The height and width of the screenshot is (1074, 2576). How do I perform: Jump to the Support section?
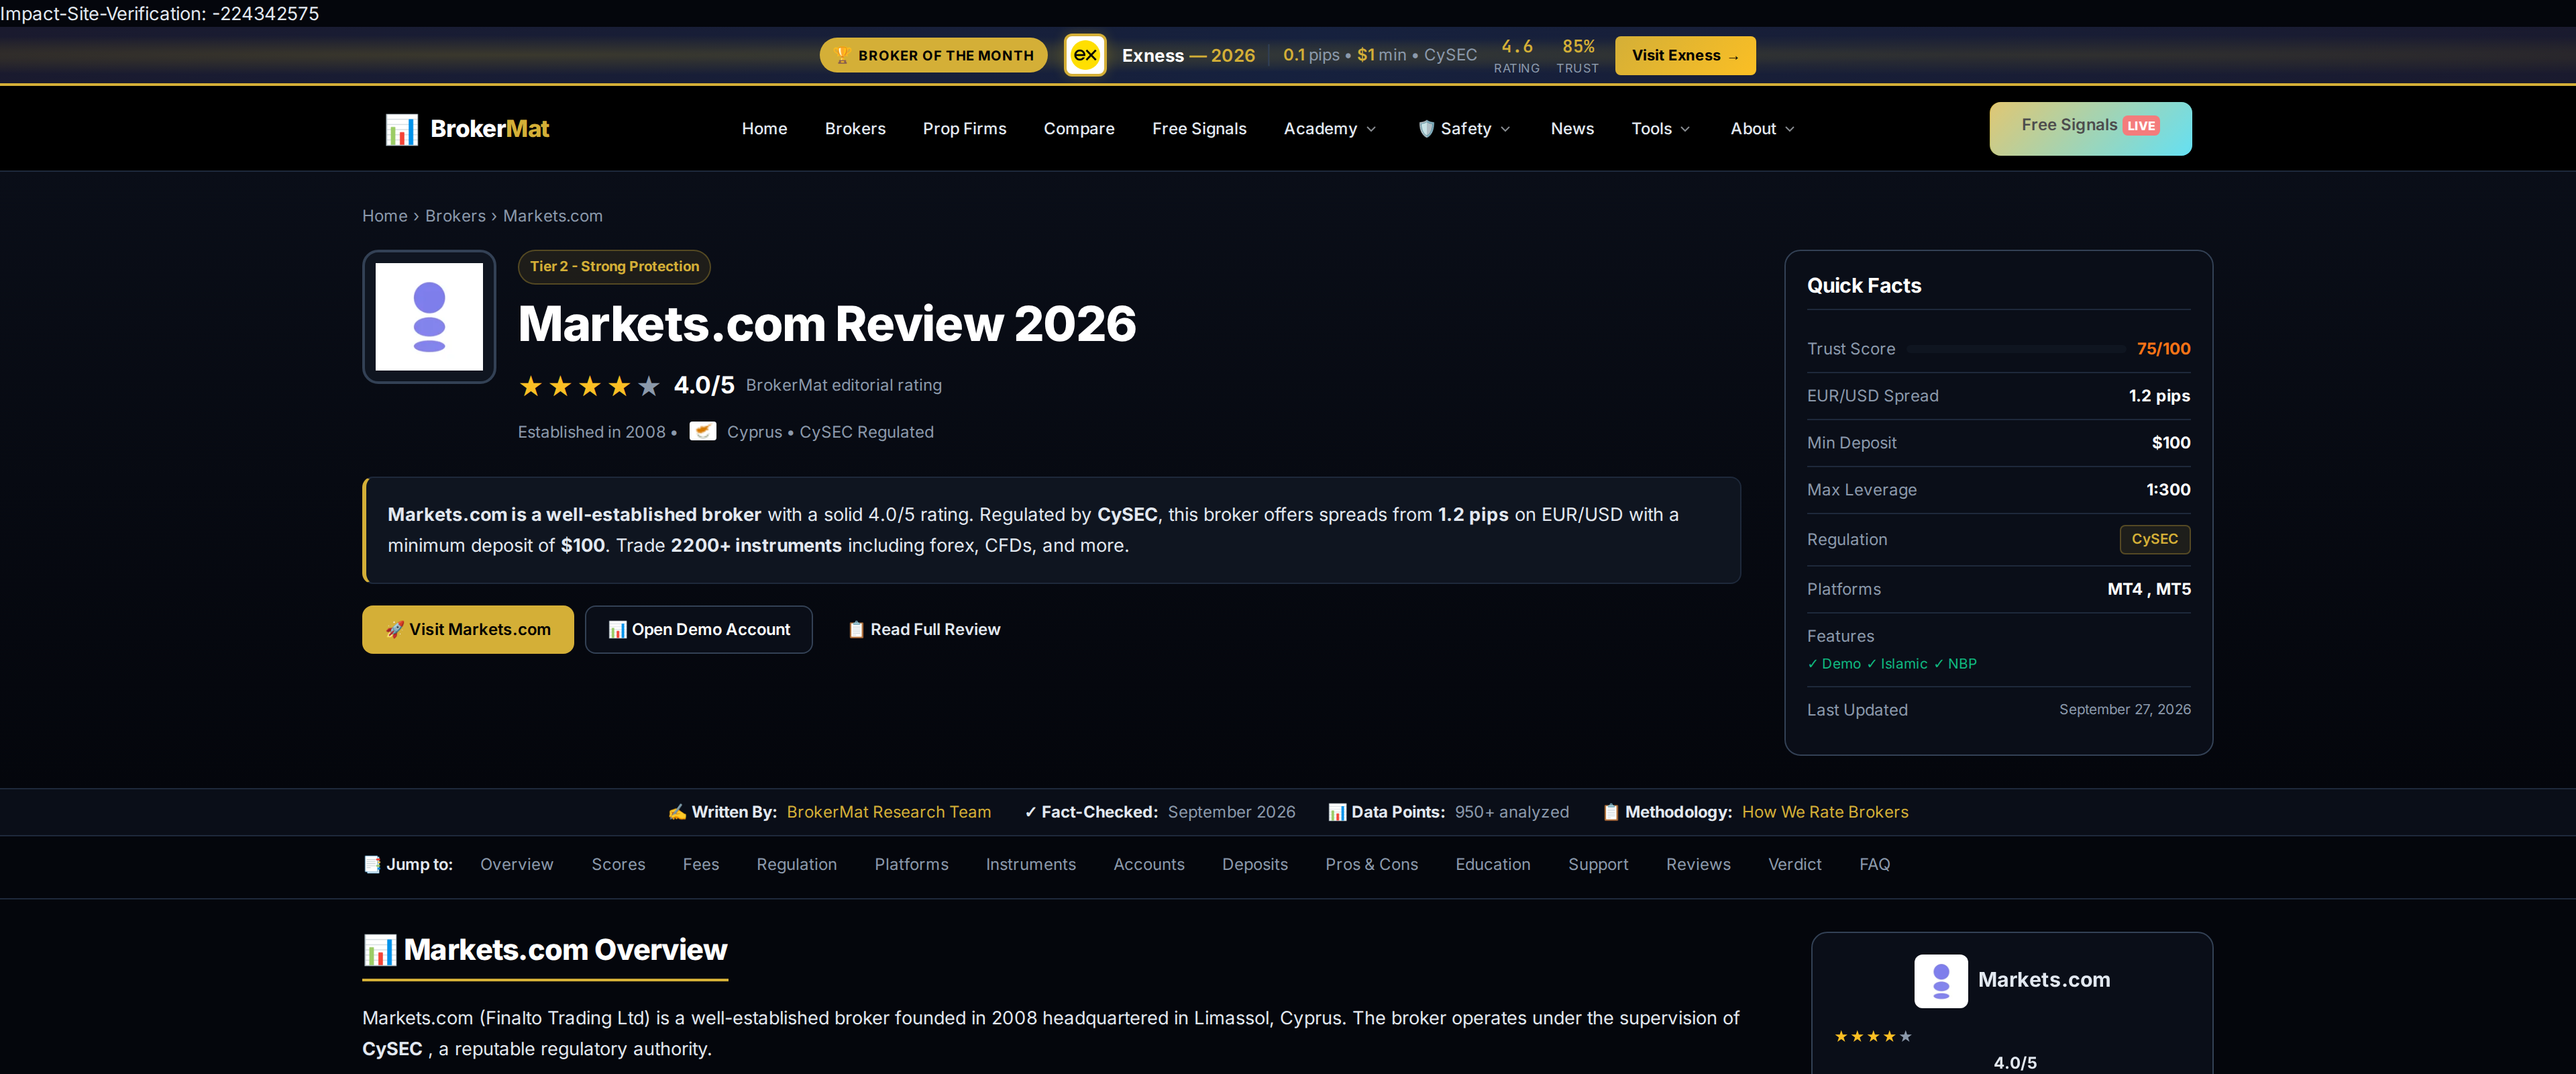pyautogui.click(x=1598, y=864)
